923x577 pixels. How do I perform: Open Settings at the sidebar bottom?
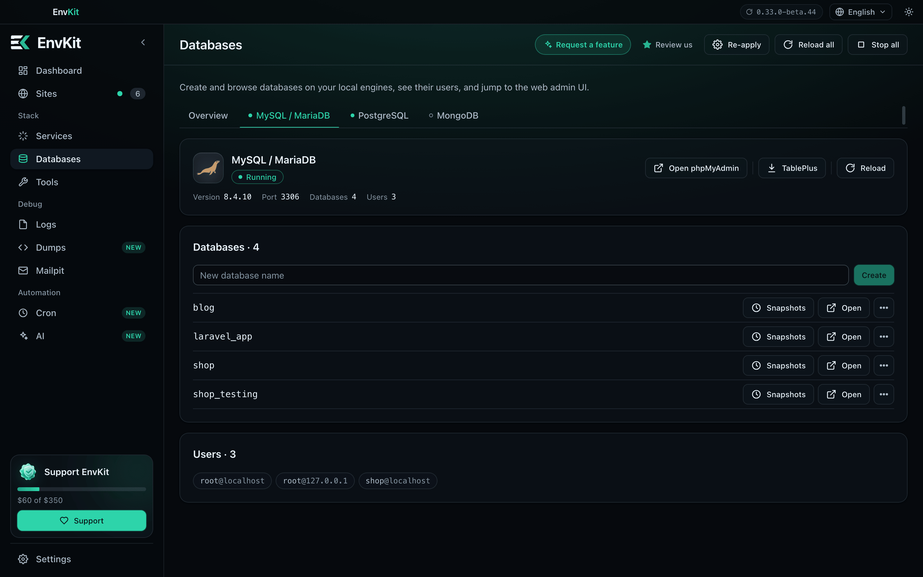(82, 559)
